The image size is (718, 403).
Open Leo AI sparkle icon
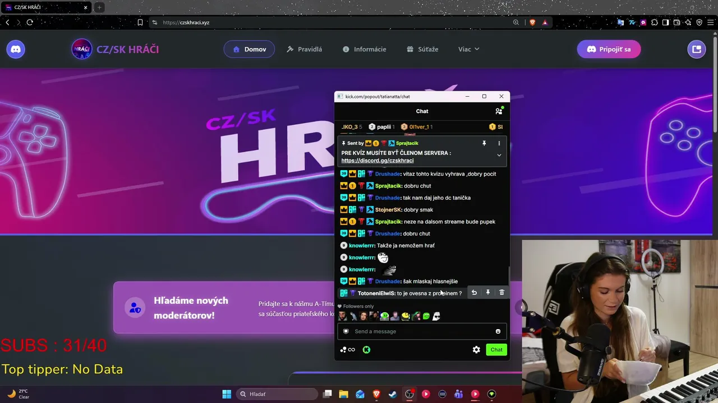pyautogui.click(x=688, y=22)
